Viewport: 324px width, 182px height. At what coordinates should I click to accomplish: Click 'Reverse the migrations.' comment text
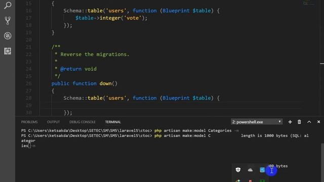(95, 54)
